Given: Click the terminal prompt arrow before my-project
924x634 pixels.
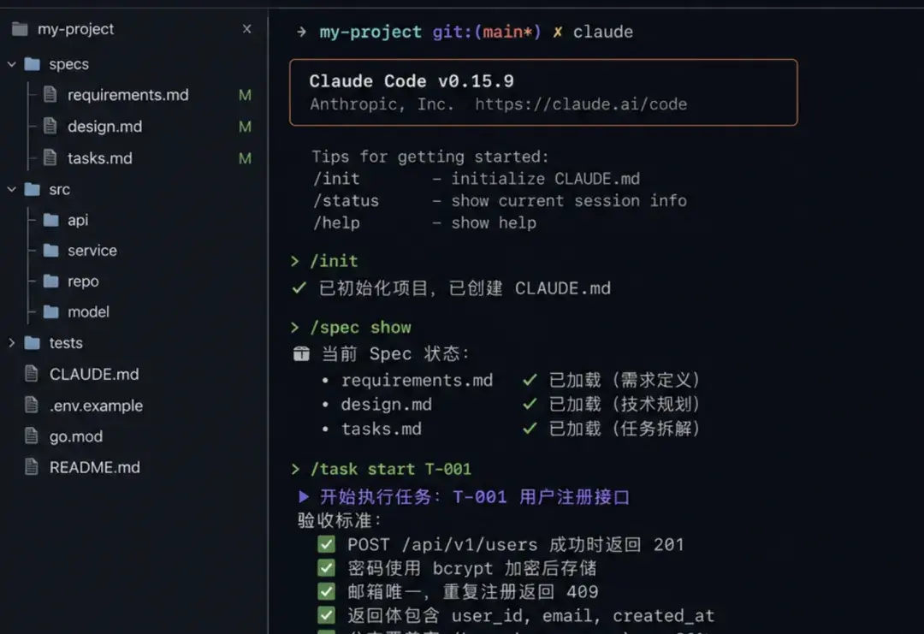Looking at the screenshot, I should (x=302, y=32).
